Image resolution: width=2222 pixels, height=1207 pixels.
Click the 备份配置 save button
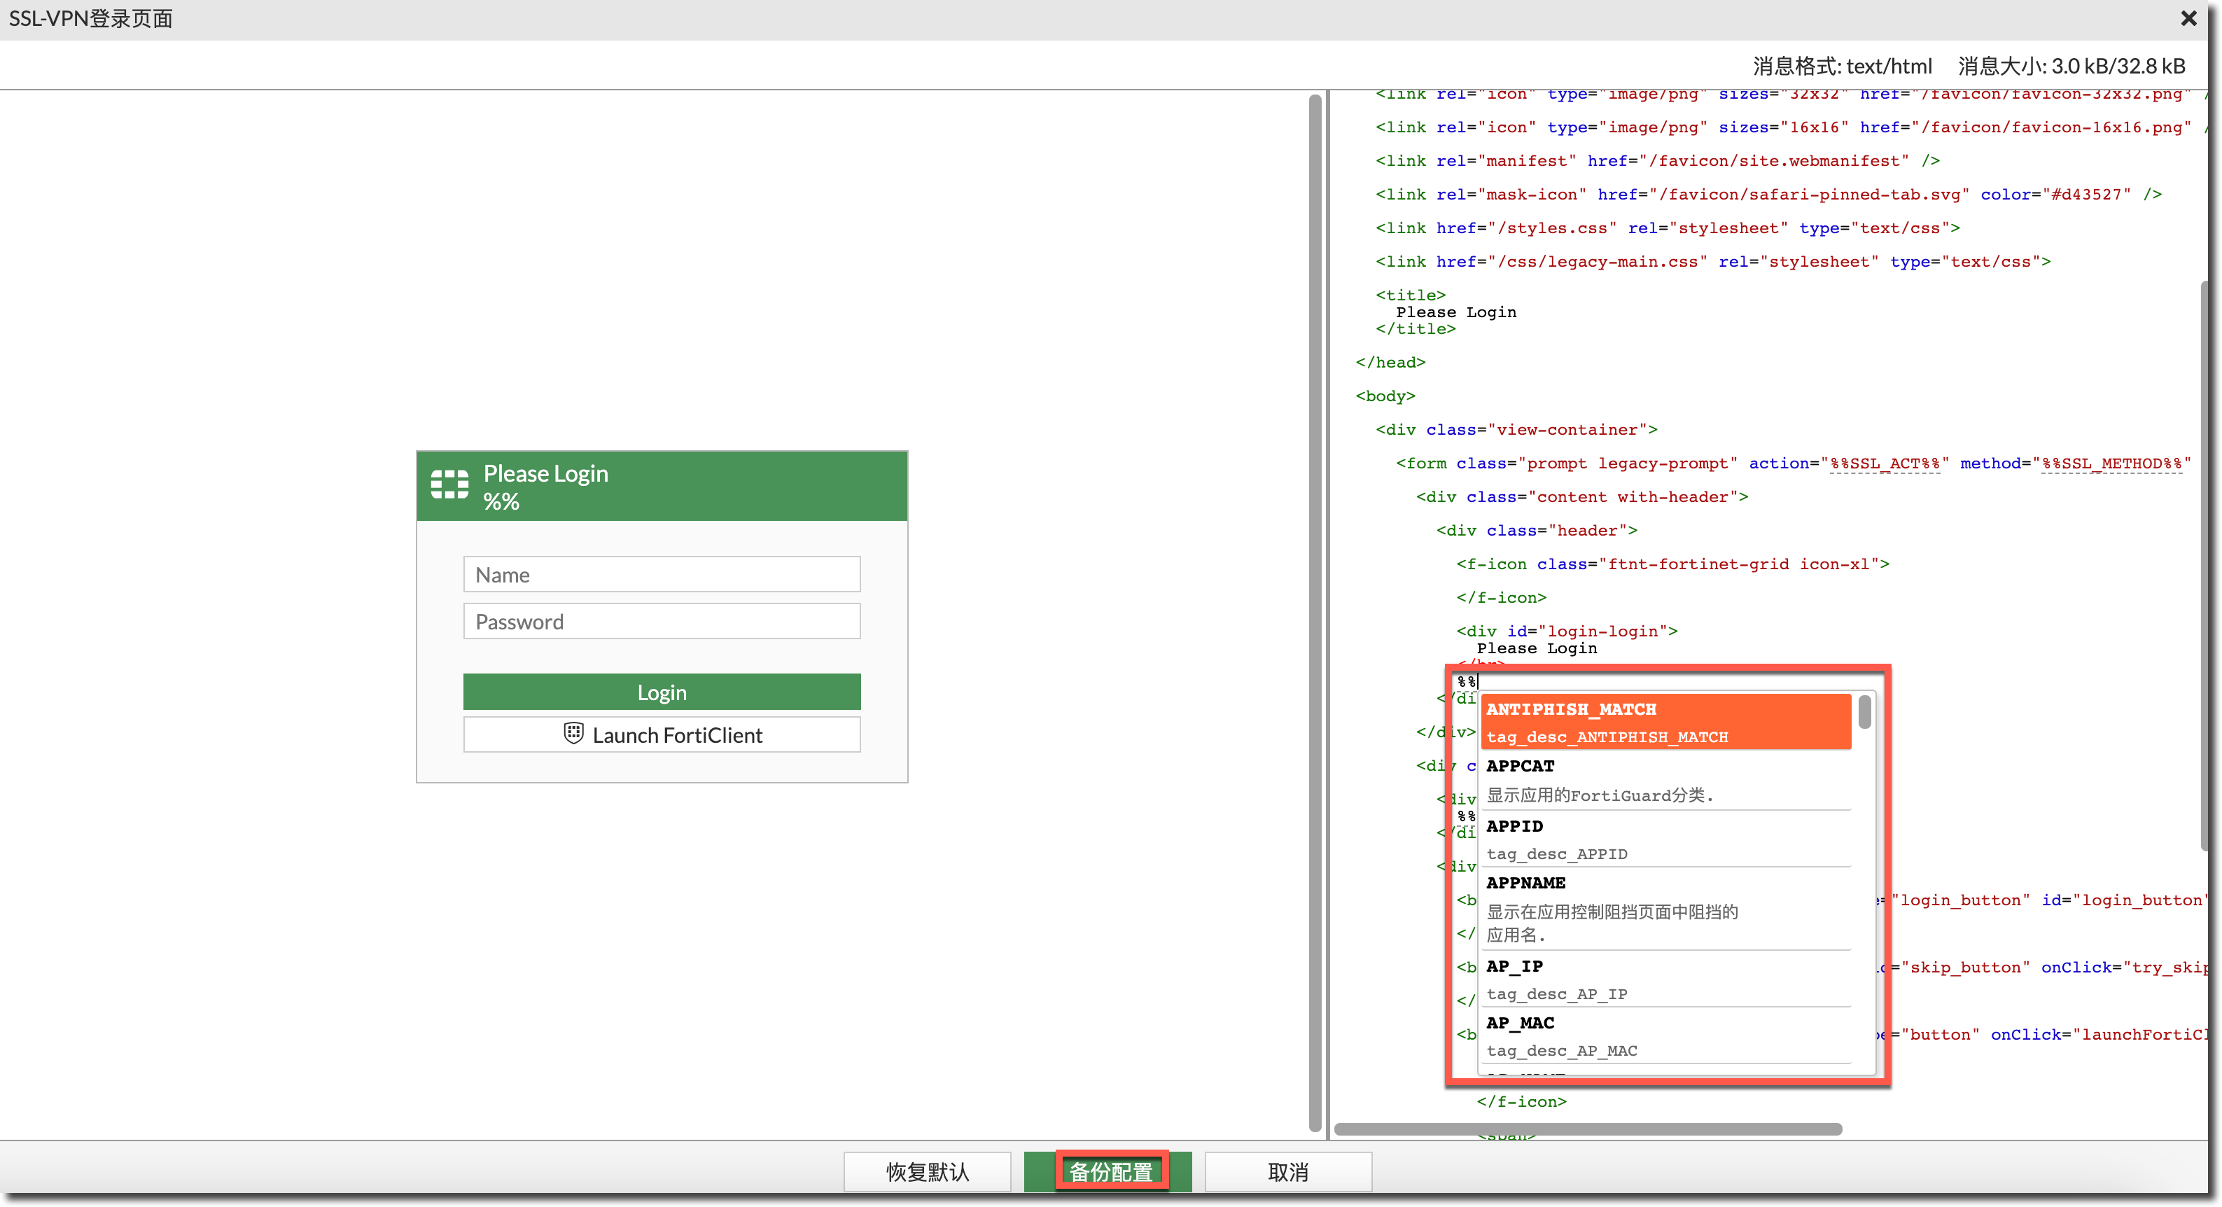[1110, 1171]
